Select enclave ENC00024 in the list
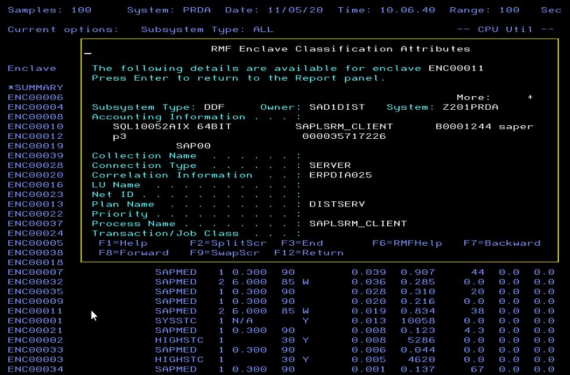The height and width of the screenshot is (375, 570). 35,233
